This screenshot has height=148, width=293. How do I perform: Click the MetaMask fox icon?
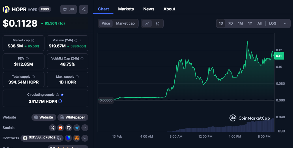pyautogui.click(x=76, y=138)
